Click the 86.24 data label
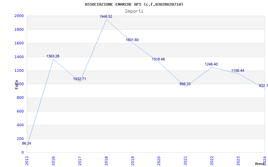The width and height of the screenshot is (268, 167). pos(27,144)
